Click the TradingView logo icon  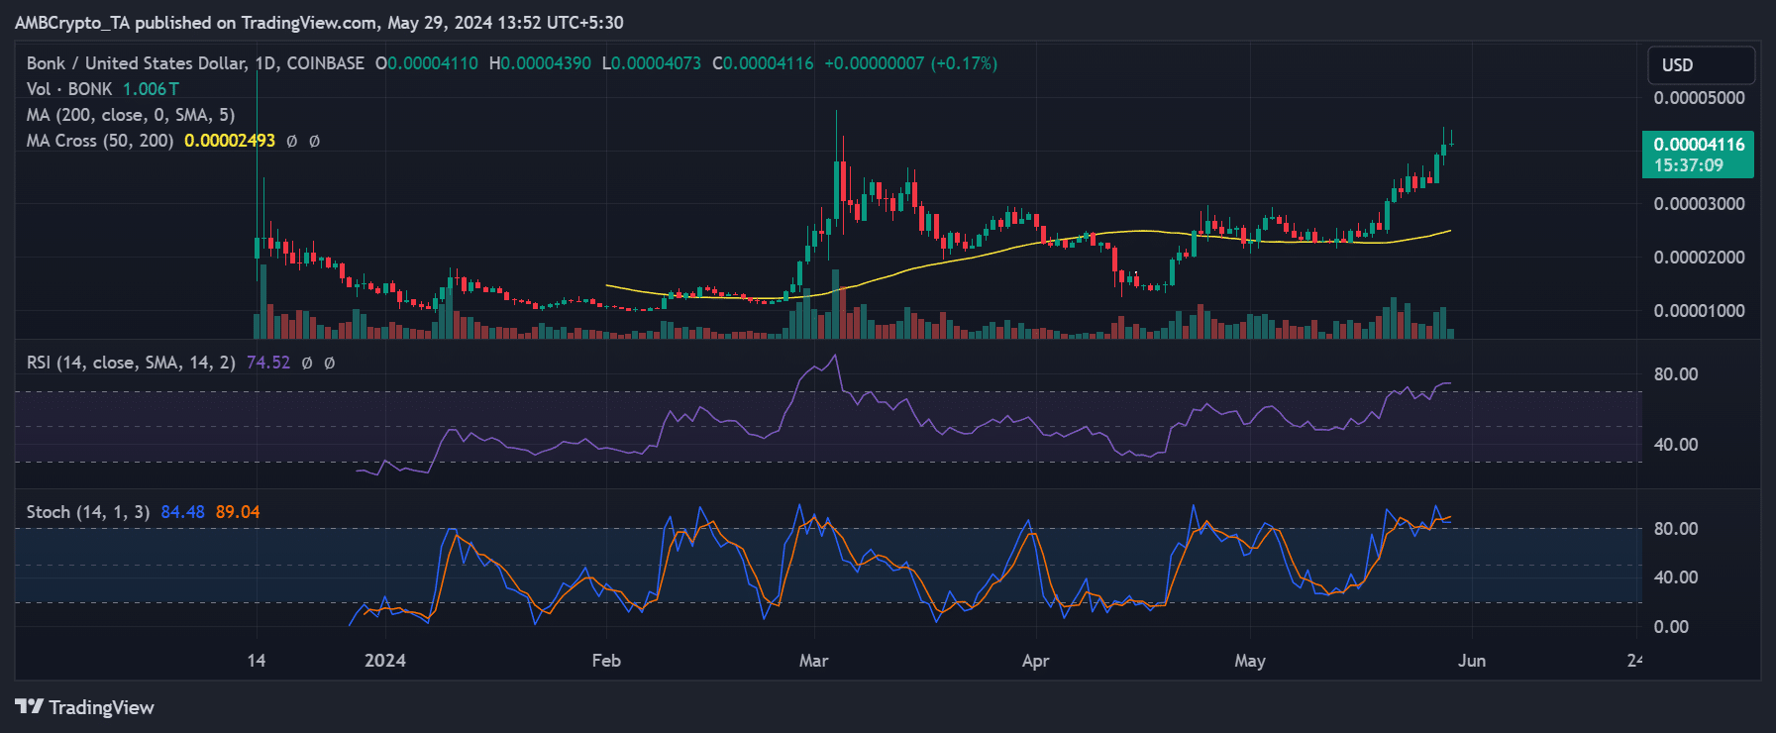tap(29, 706)
